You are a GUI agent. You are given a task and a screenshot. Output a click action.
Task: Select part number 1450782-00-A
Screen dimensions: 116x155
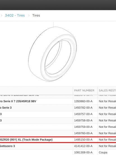point(83,108)
